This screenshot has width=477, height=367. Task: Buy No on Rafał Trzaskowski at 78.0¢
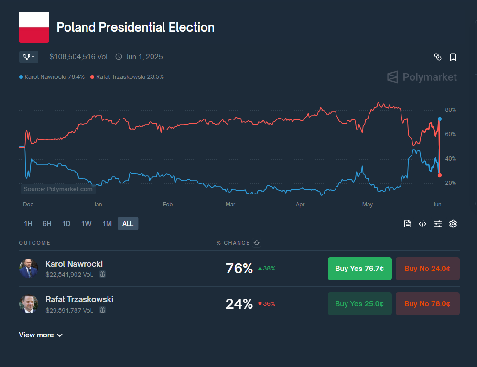(x=427, y=304)
